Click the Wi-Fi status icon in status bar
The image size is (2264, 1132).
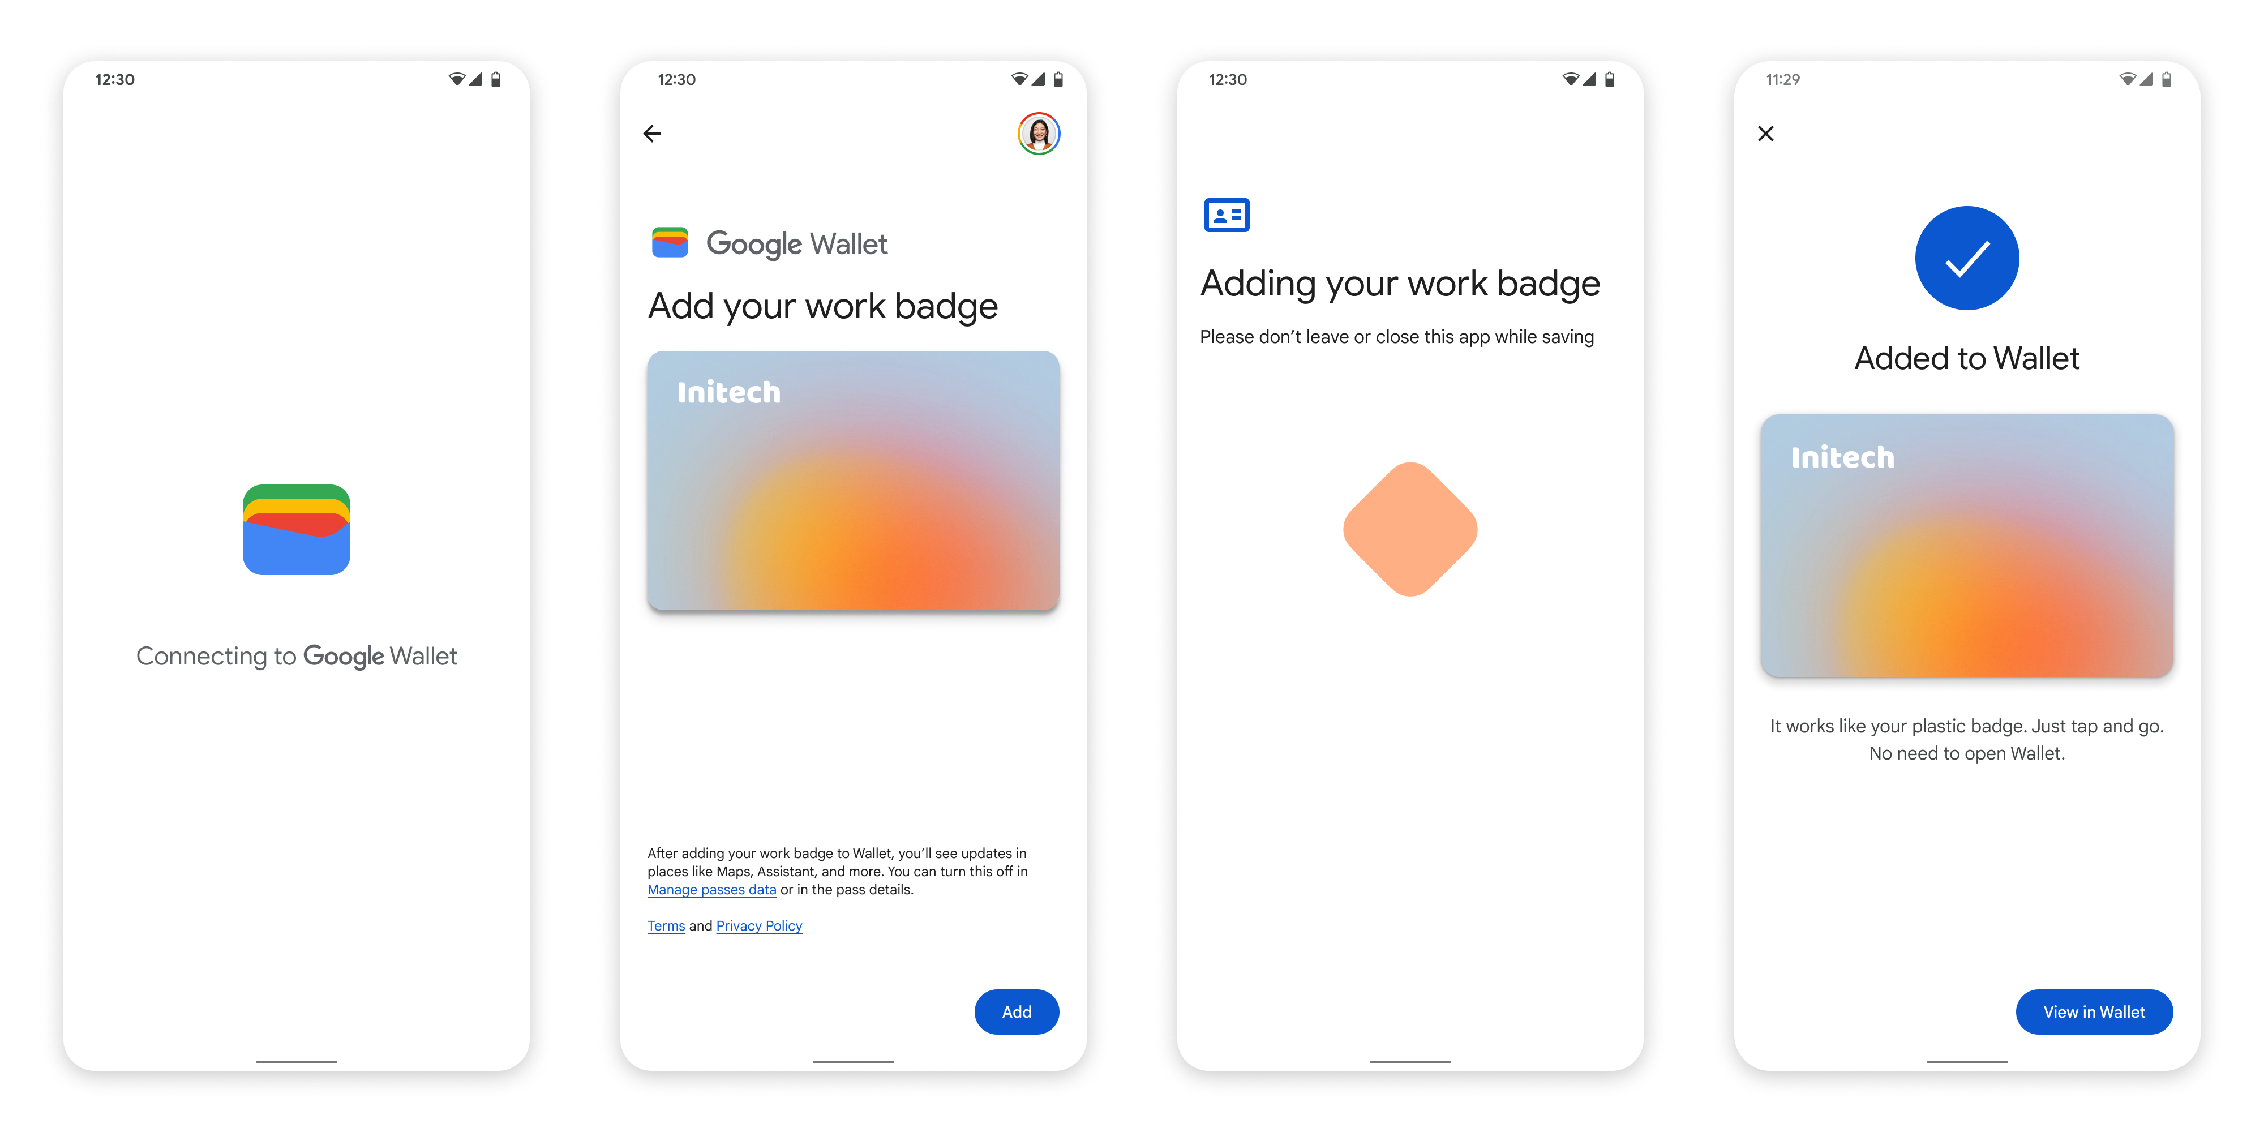tap(455, 74)
